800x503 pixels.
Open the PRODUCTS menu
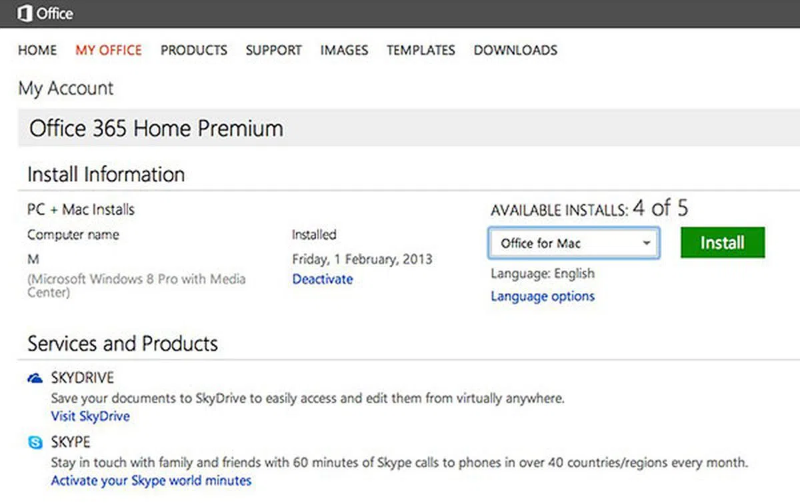tap(193, 50)
